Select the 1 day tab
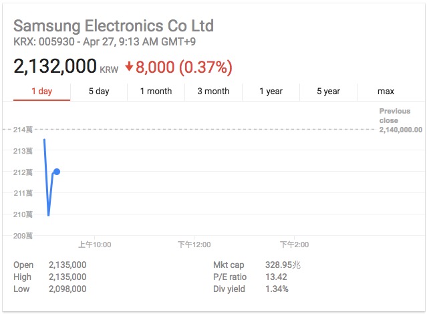Image resolution: width=427 pixels, height=314 pixels. coord(41,92)
